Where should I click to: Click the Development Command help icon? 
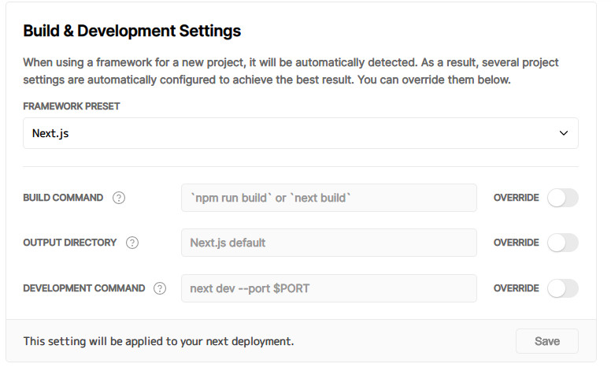point(160,288)
